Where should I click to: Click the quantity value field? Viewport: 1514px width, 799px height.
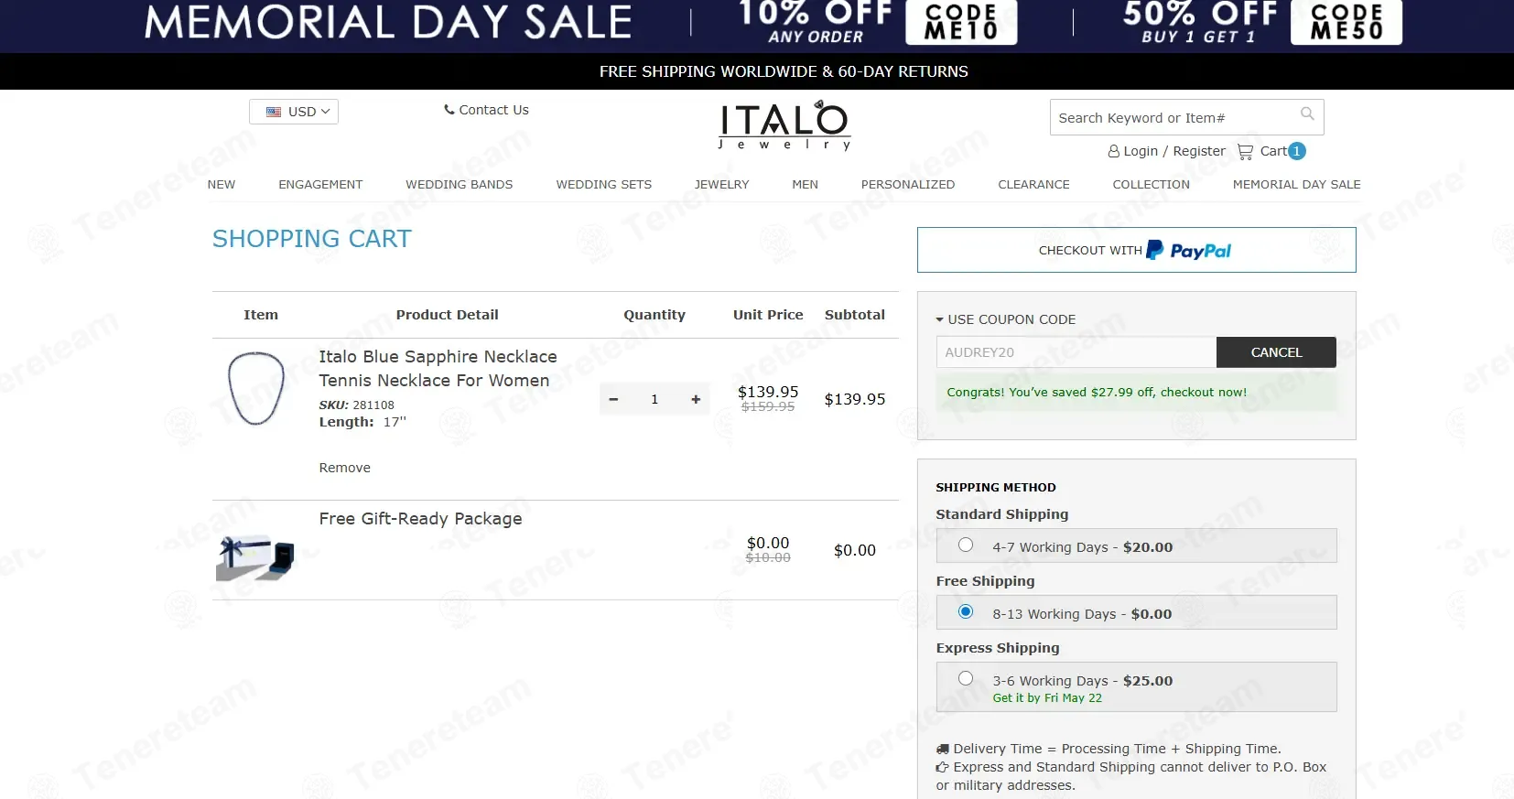tap(654, 399)
